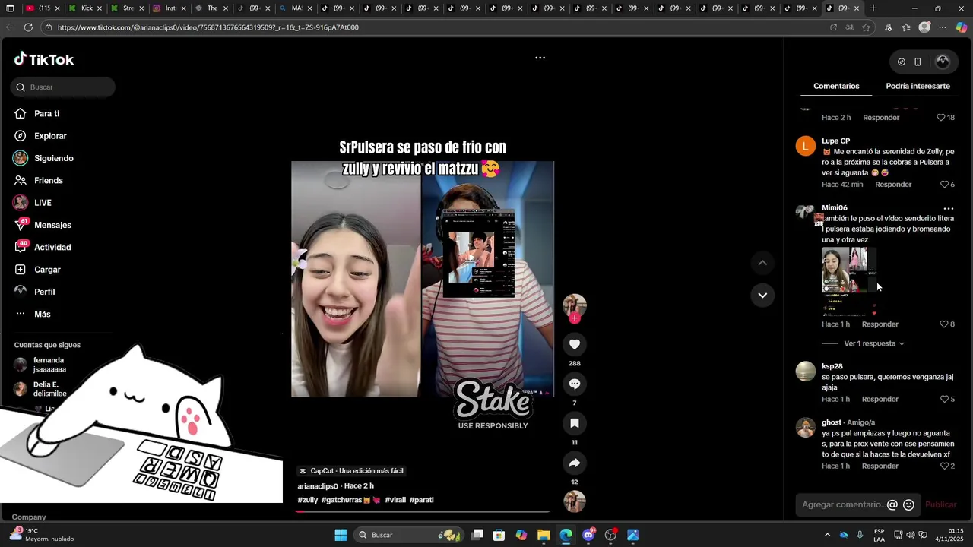Open the weather widget showing 19°C
Viewport: 973px width, 547px height.
[42, 535]
